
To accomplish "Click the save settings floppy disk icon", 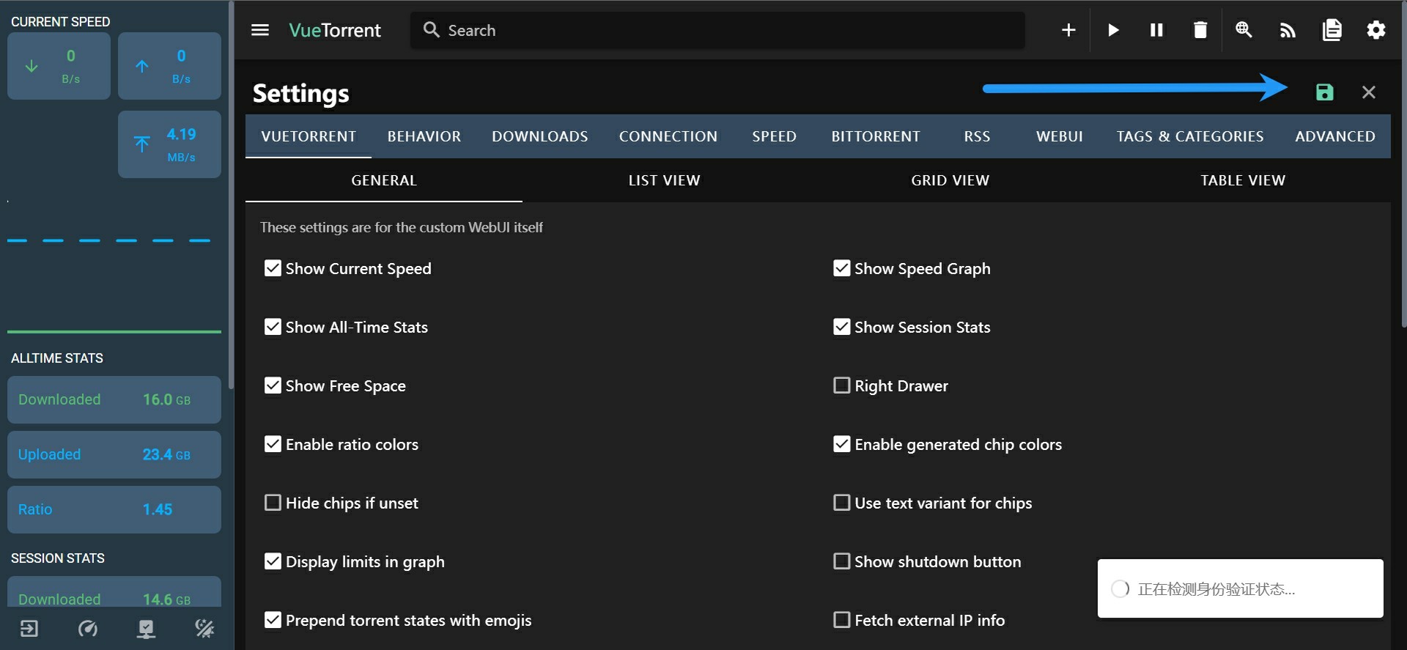I will (x=1324, y=92).
